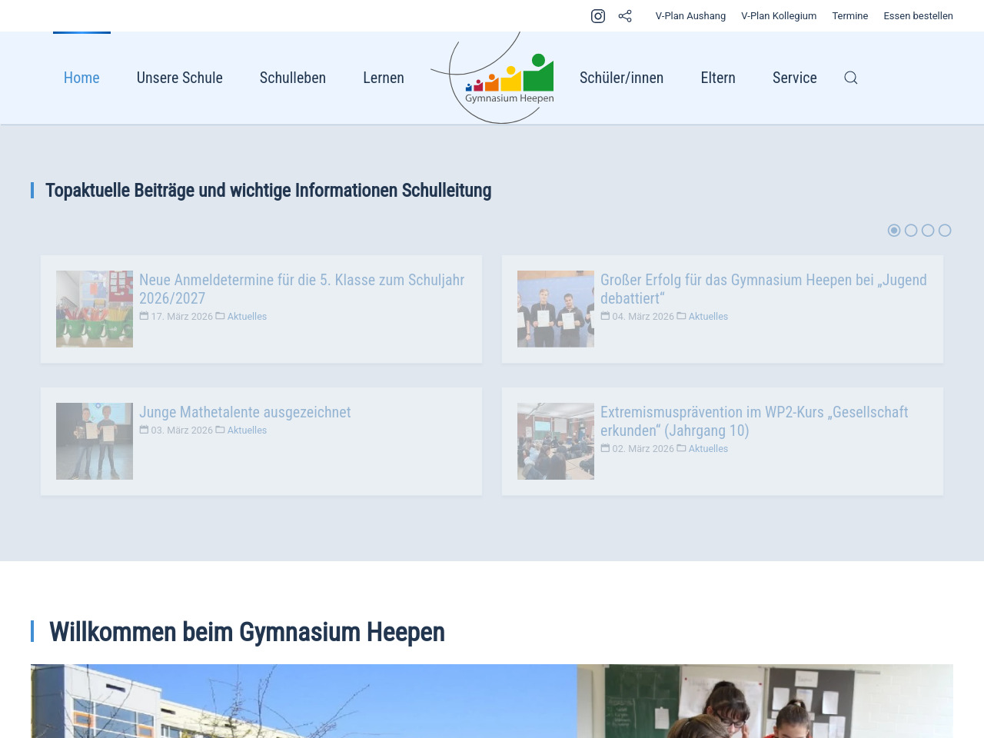Viewport: 984px width, 738px height.
Task: Click the Essen bestellen link
Action: point(918,16)
